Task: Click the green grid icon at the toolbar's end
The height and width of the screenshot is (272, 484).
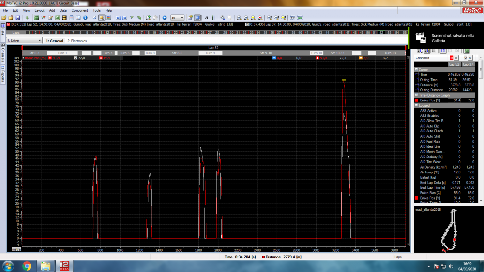Action: [x=300, y=18]
